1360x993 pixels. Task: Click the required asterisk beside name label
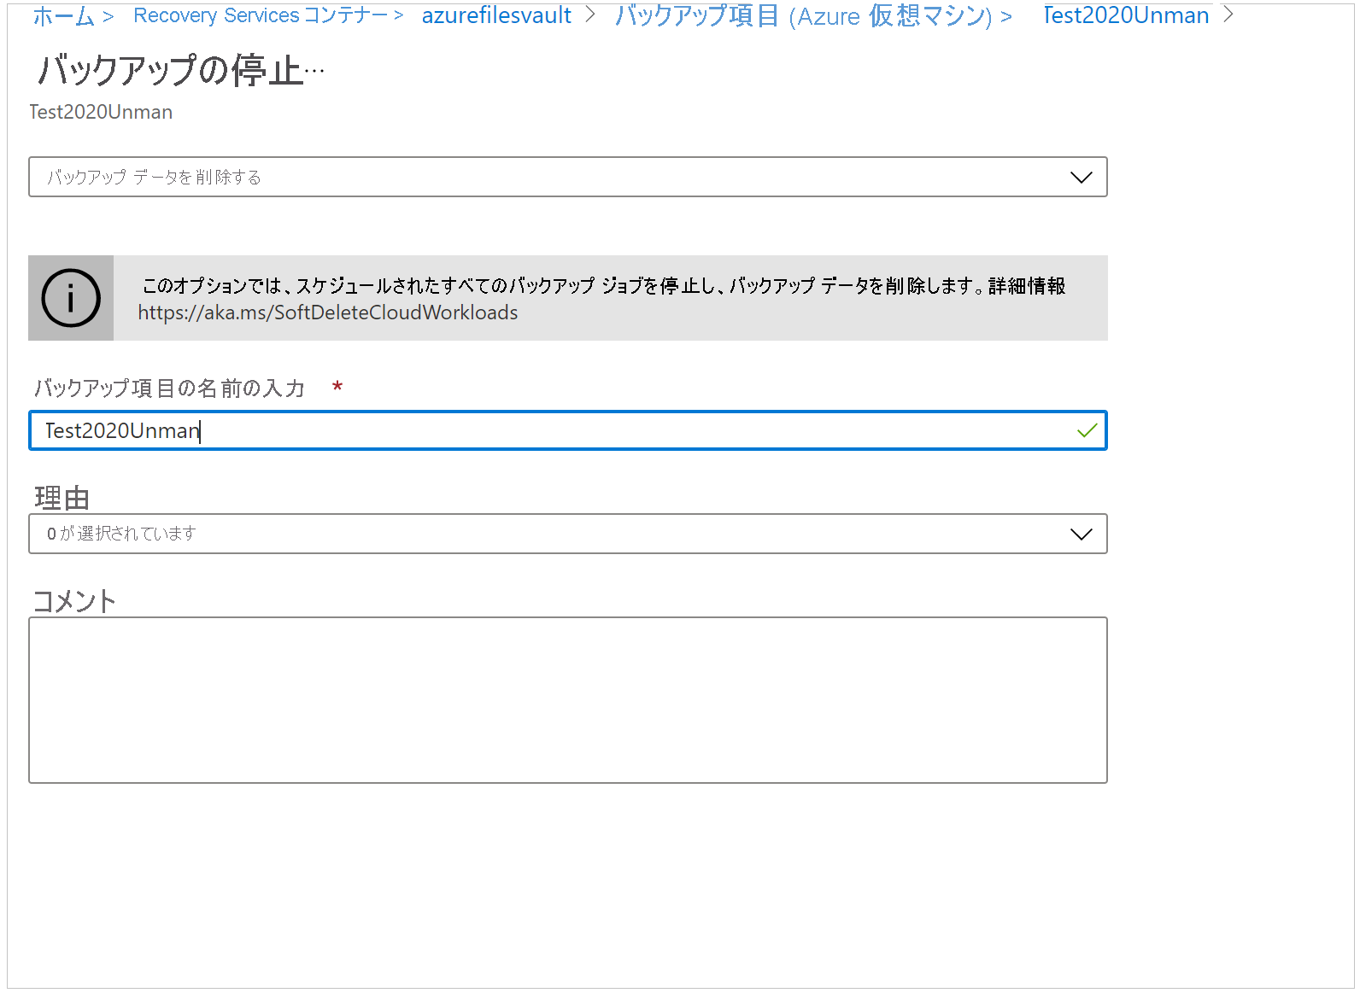click(x=337, y=387)
